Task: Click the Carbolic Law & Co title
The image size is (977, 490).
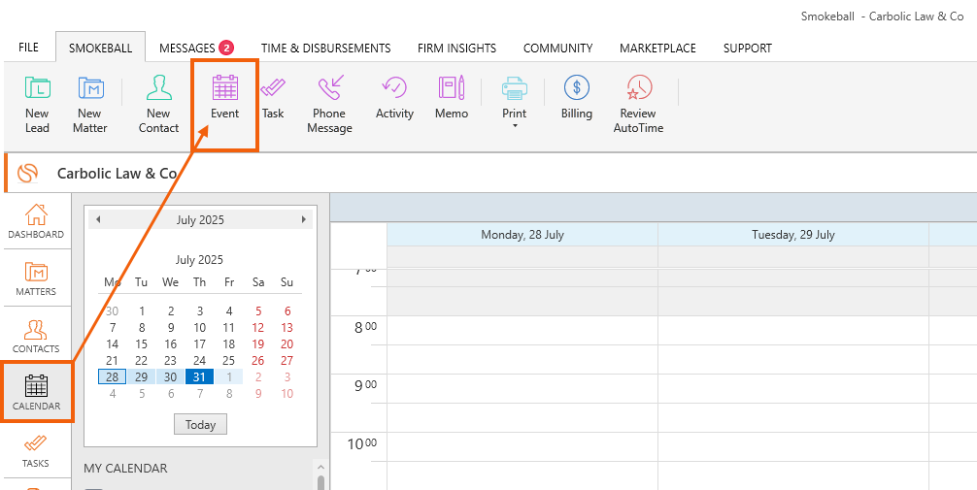Action: click(117, 173)
